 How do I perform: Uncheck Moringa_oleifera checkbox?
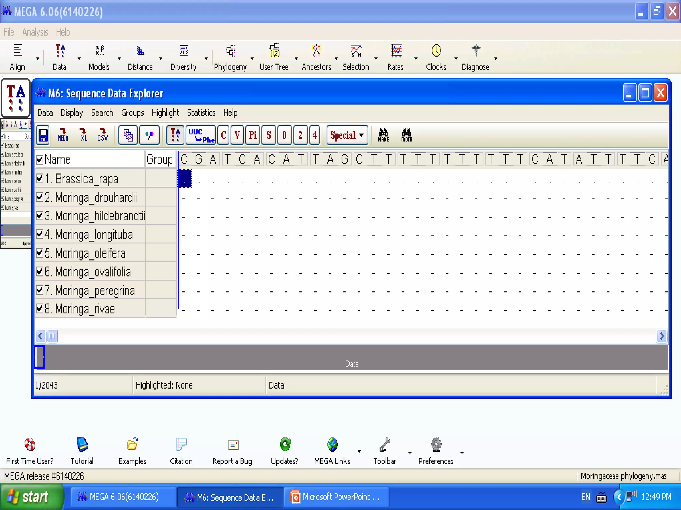pyautogui.click(x=40, y=253)
